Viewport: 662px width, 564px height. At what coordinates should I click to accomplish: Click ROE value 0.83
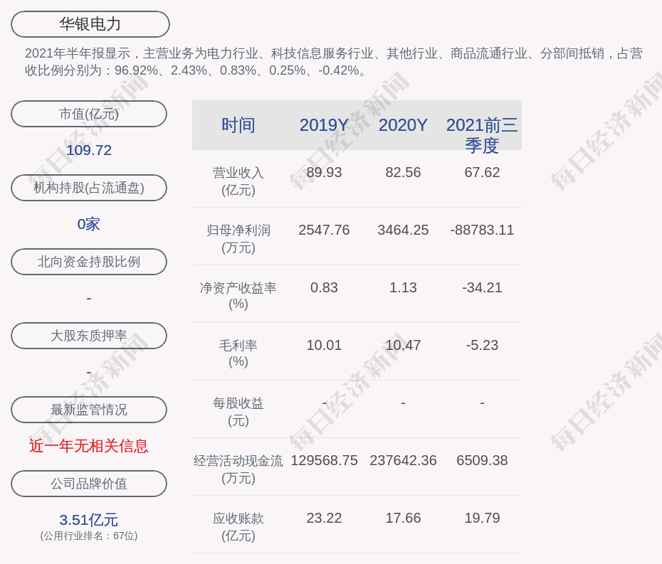click(325, 288)
